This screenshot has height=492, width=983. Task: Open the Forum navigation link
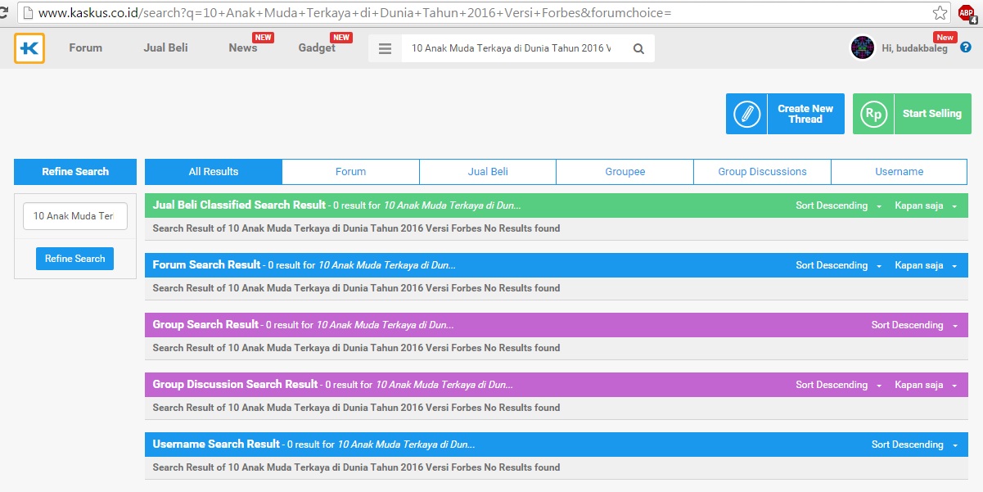click(x=85, y=47)
